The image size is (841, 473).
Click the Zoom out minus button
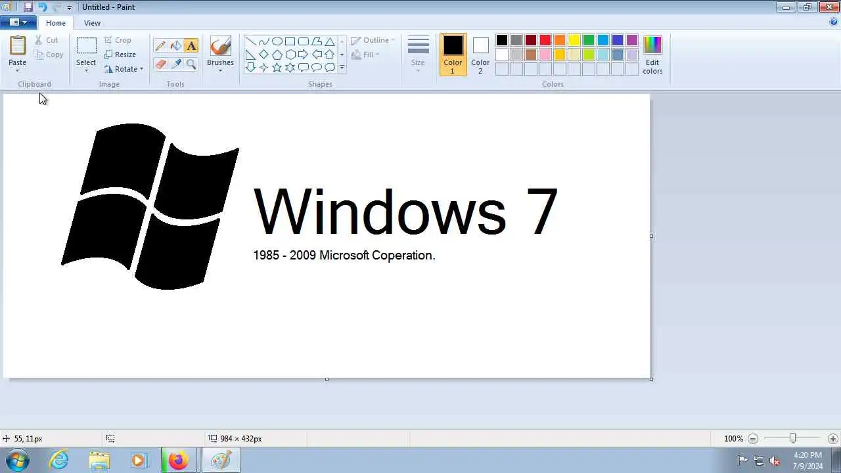(x=753, y=439)
